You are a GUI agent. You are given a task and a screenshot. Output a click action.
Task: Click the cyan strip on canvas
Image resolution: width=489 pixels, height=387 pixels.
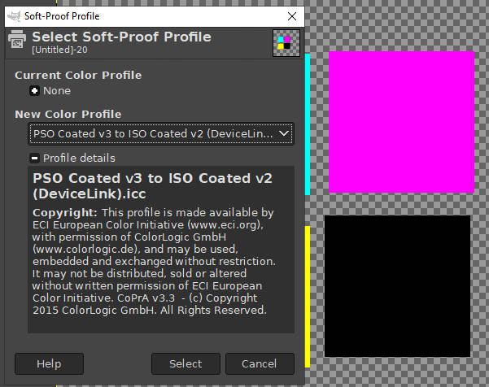308,124
